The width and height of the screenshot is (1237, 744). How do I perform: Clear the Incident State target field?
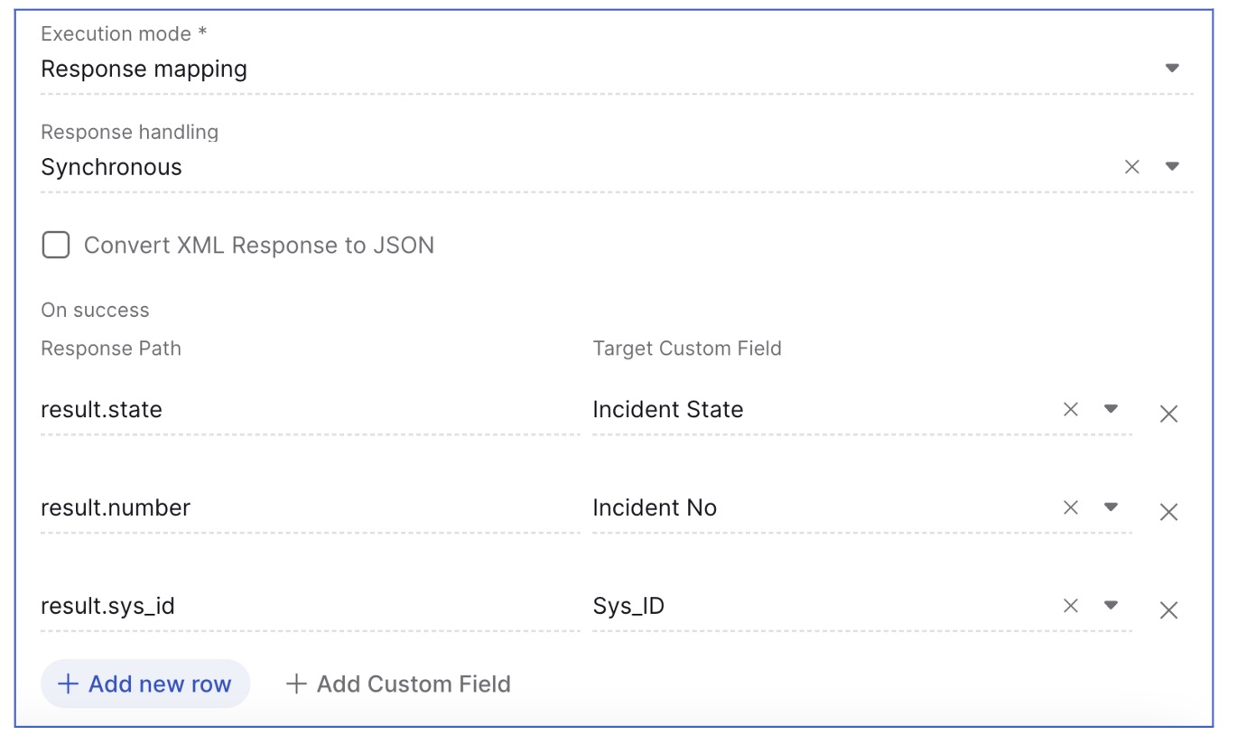(1071, 409)
